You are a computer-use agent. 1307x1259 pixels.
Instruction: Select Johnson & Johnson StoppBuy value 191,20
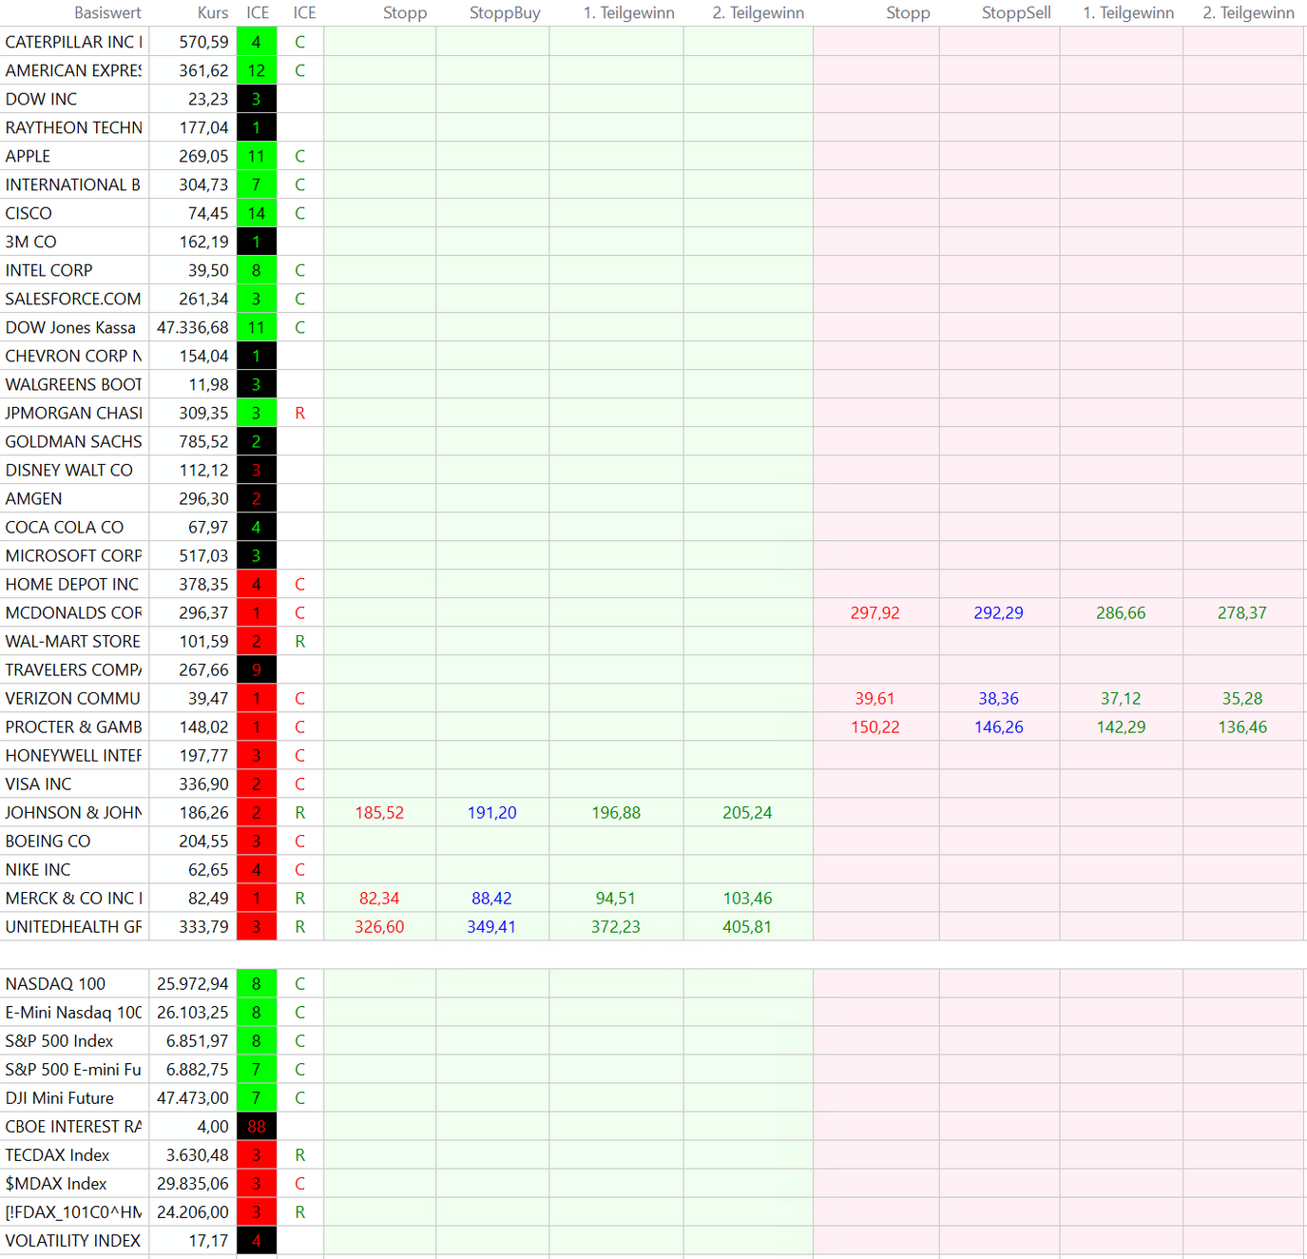click(x=491, y=813)
